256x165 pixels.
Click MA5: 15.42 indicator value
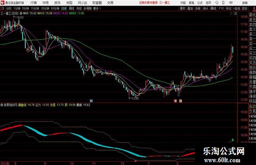(30, 13)
